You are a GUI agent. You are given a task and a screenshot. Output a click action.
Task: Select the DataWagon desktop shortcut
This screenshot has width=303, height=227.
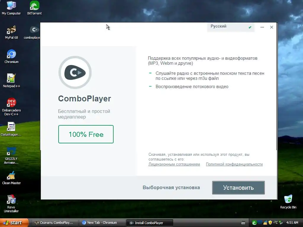tap(11, 129)
